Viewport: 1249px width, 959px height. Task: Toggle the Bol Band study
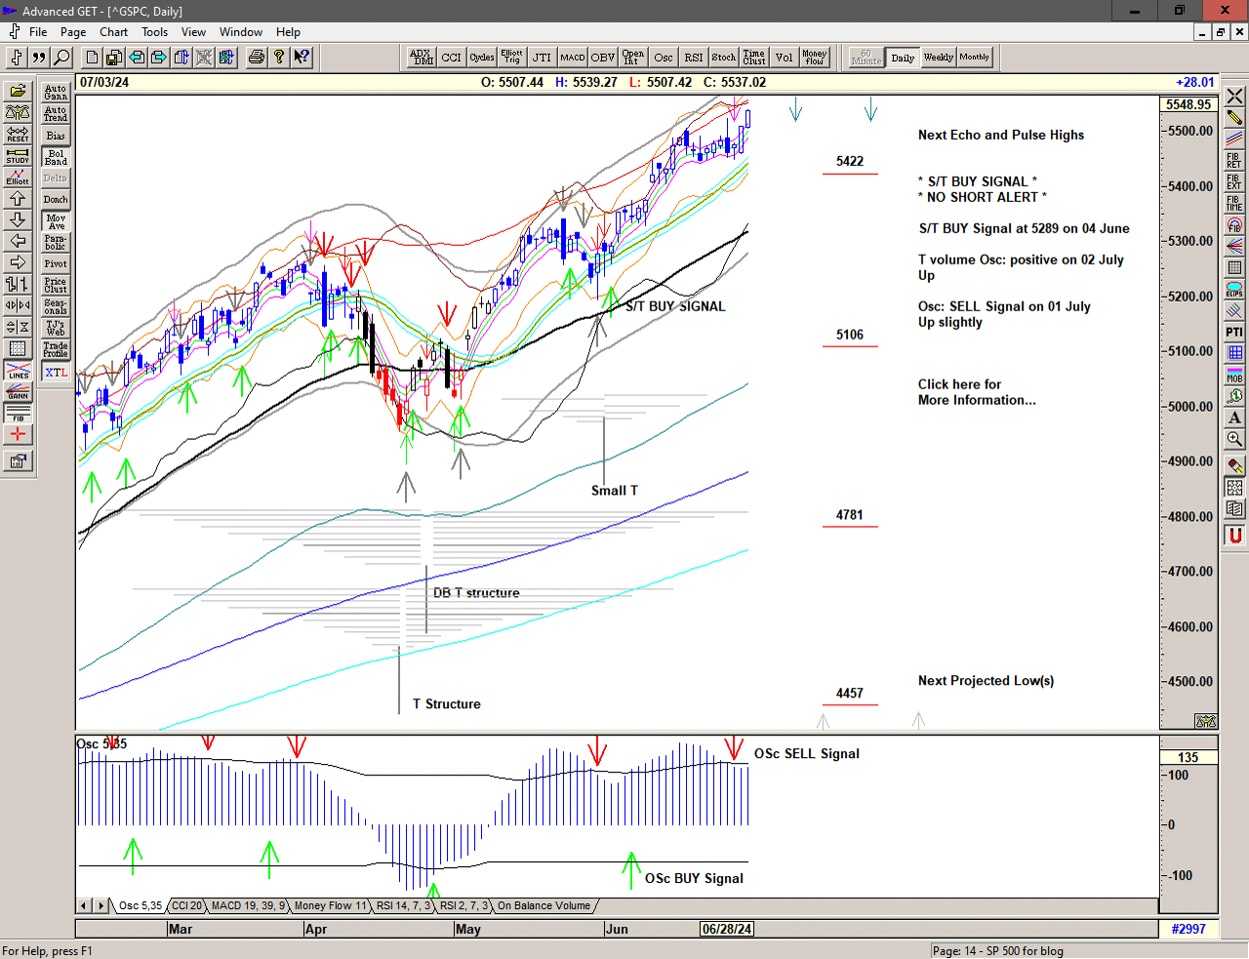point(56,157)
